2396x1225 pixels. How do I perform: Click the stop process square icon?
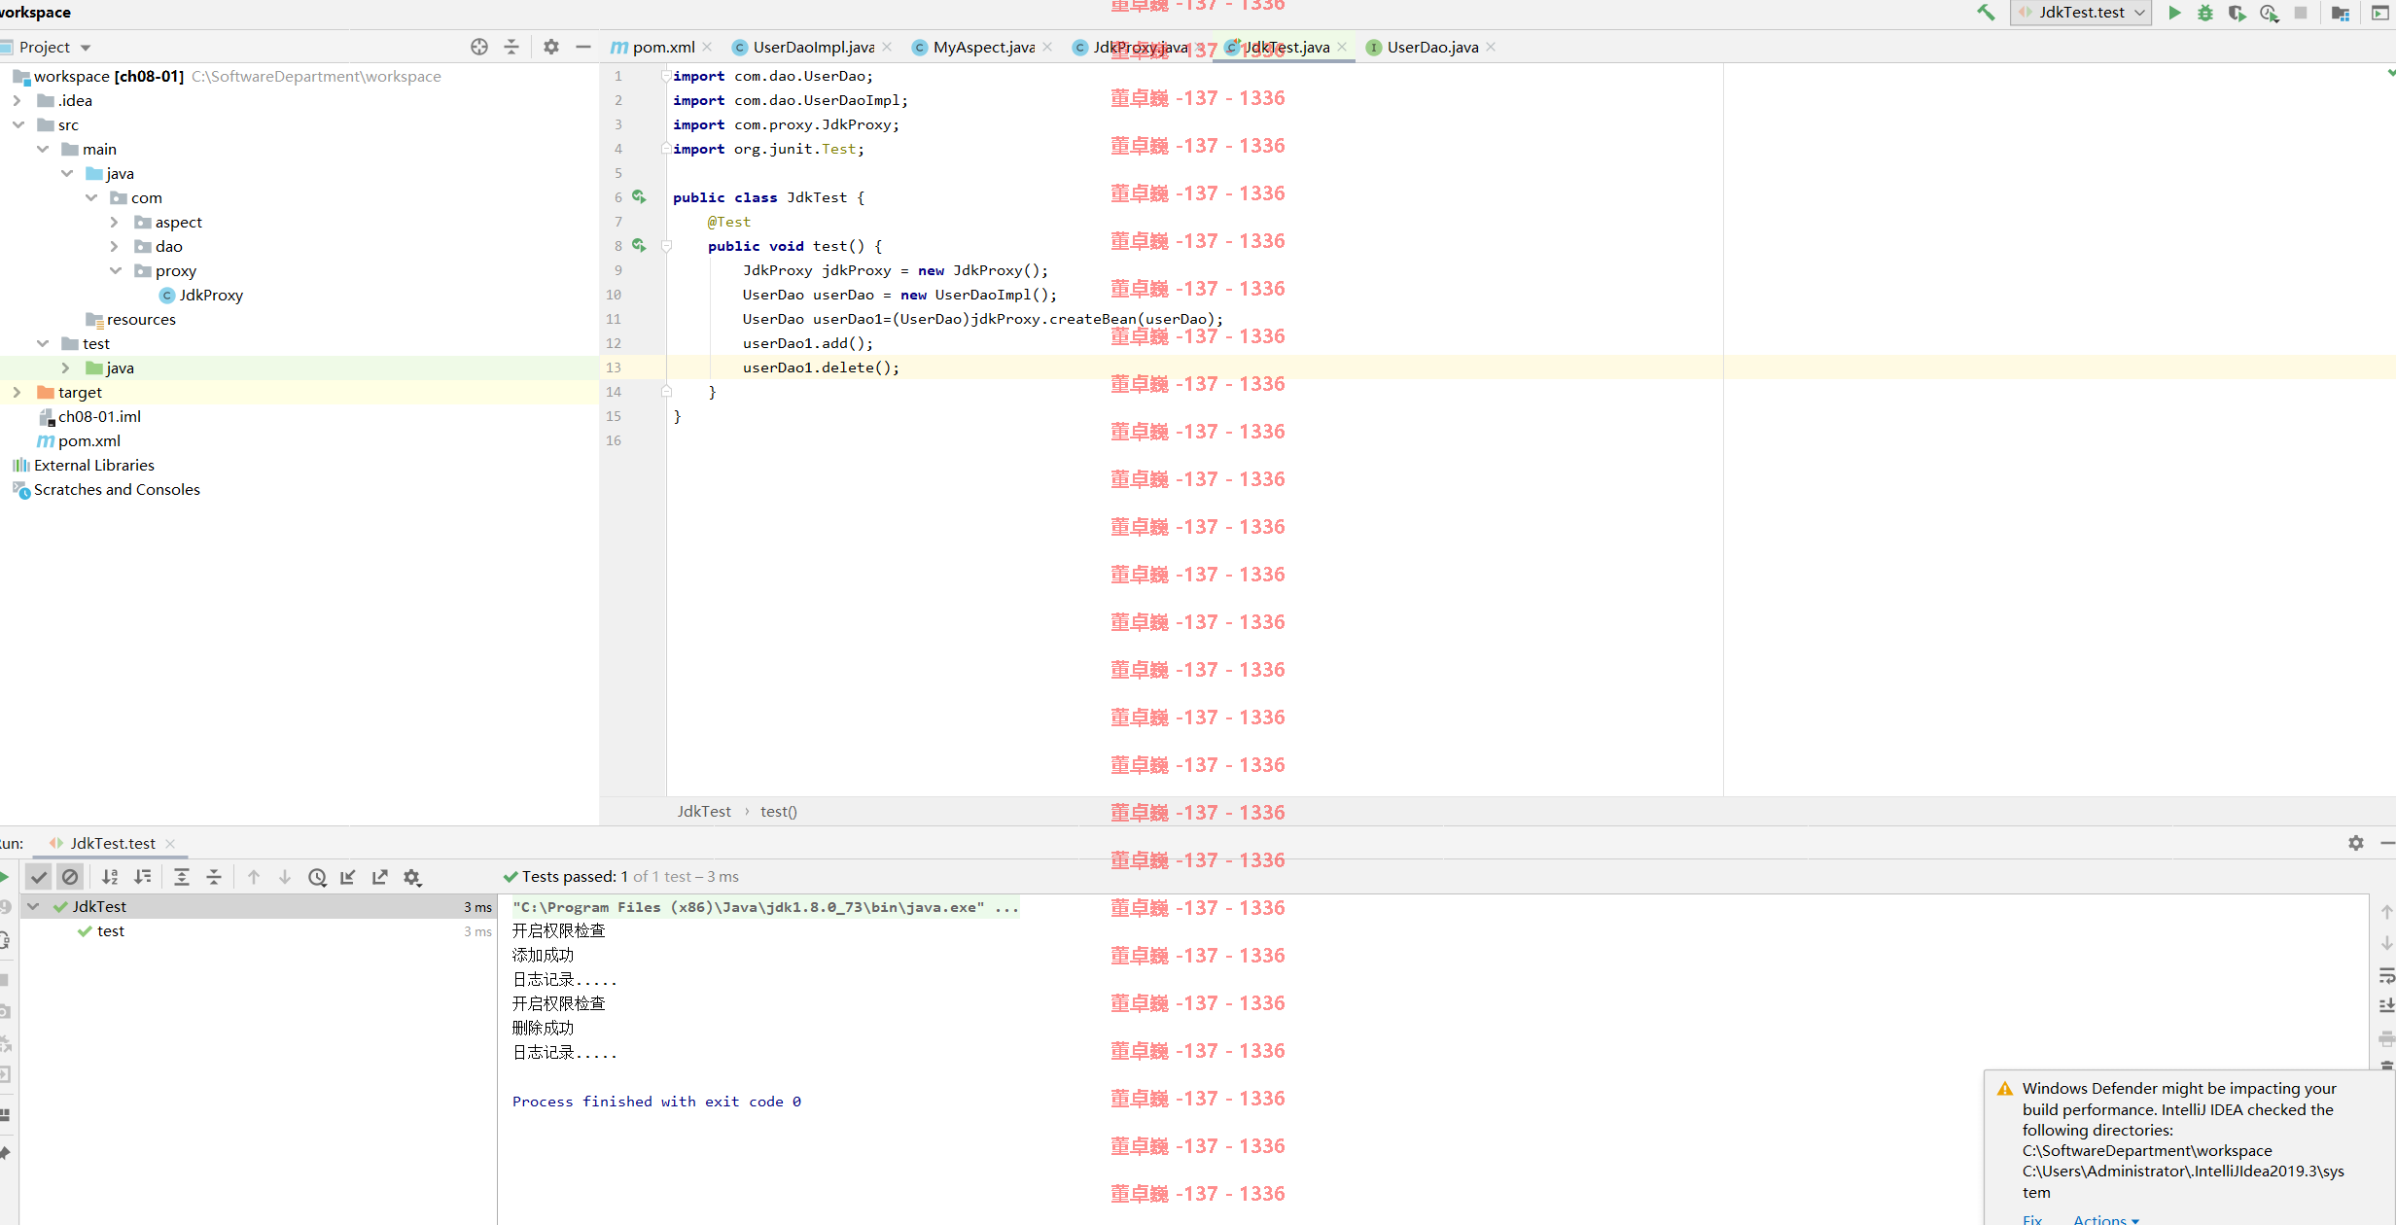point(2301,13)
